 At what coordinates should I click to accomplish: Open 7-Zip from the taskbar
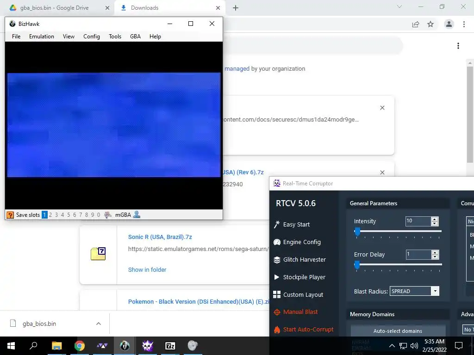click(x=170, y=346)
